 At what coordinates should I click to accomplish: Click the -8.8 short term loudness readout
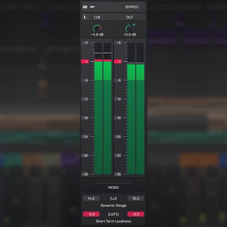coord(91,214)
